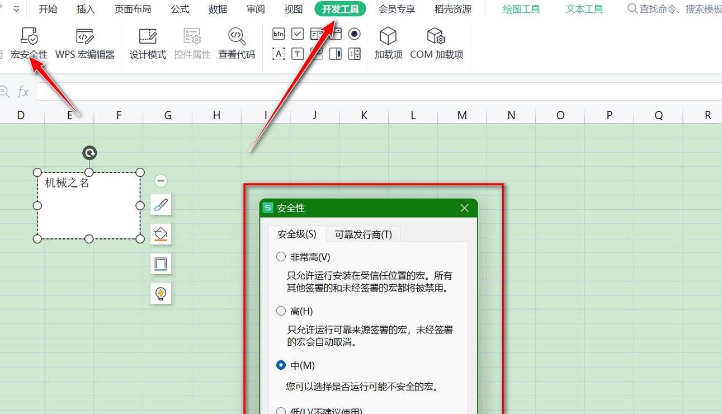Image resolution: width=722 pixels, height=414 pixels.
Task: Select column D header
Action: pos(21,115)
